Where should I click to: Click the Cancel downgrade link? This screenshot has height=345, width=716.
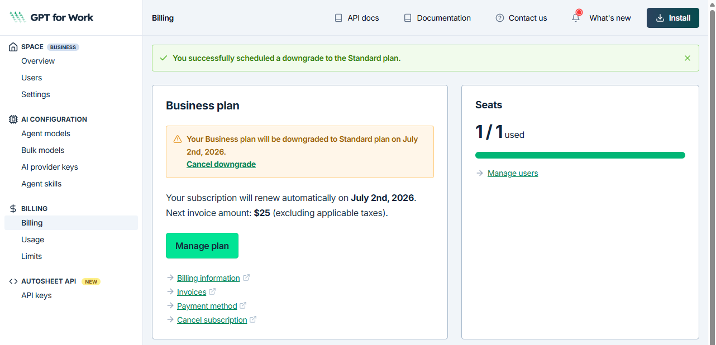click(221, 164)
